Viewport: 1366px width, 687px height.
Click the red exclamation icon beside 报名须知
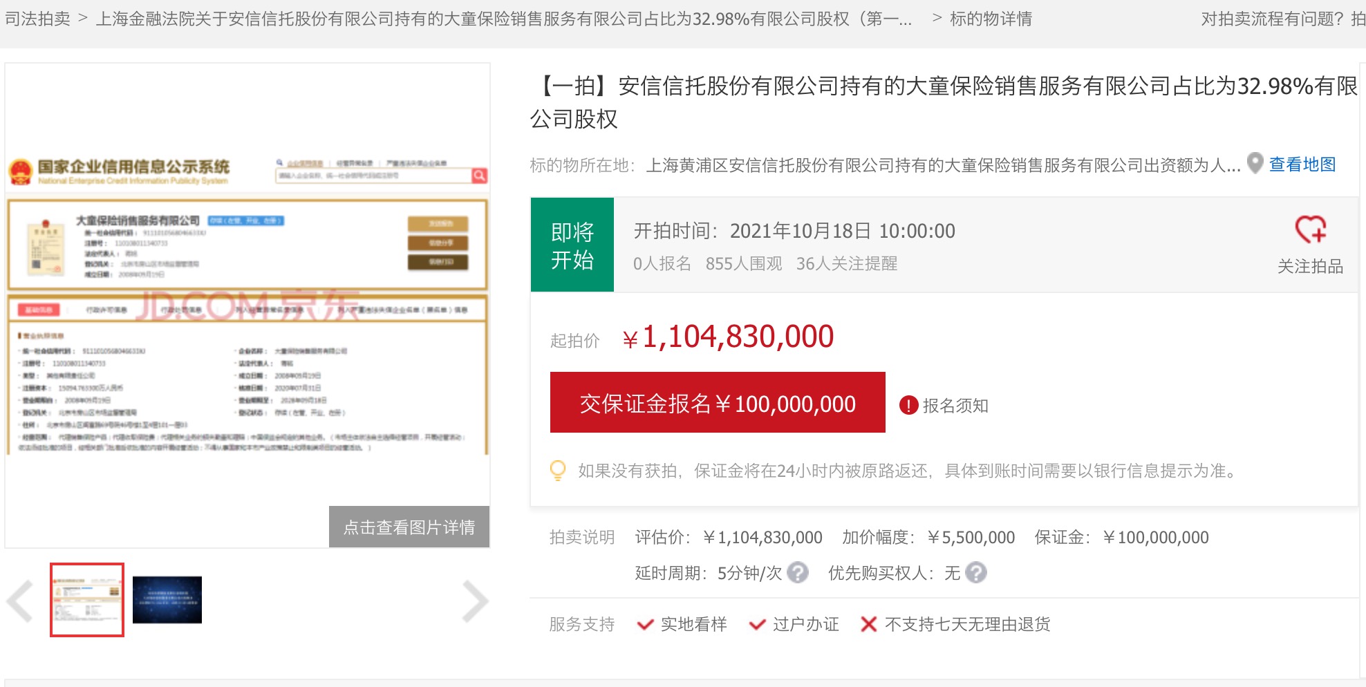coord(908,406)
